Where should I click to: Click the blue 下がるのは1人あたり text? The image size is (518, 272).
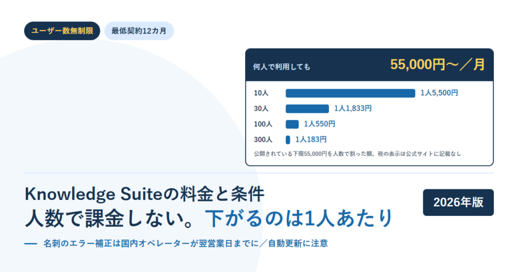299,219
